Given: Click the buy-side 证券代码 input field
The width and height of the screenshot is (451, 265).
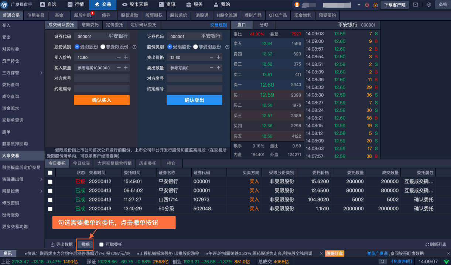Looking at the screenshot, I should 102,36.
